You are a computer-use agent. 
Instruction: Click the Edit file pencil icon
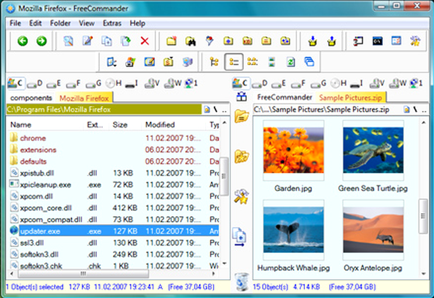[x=87, y=42]
